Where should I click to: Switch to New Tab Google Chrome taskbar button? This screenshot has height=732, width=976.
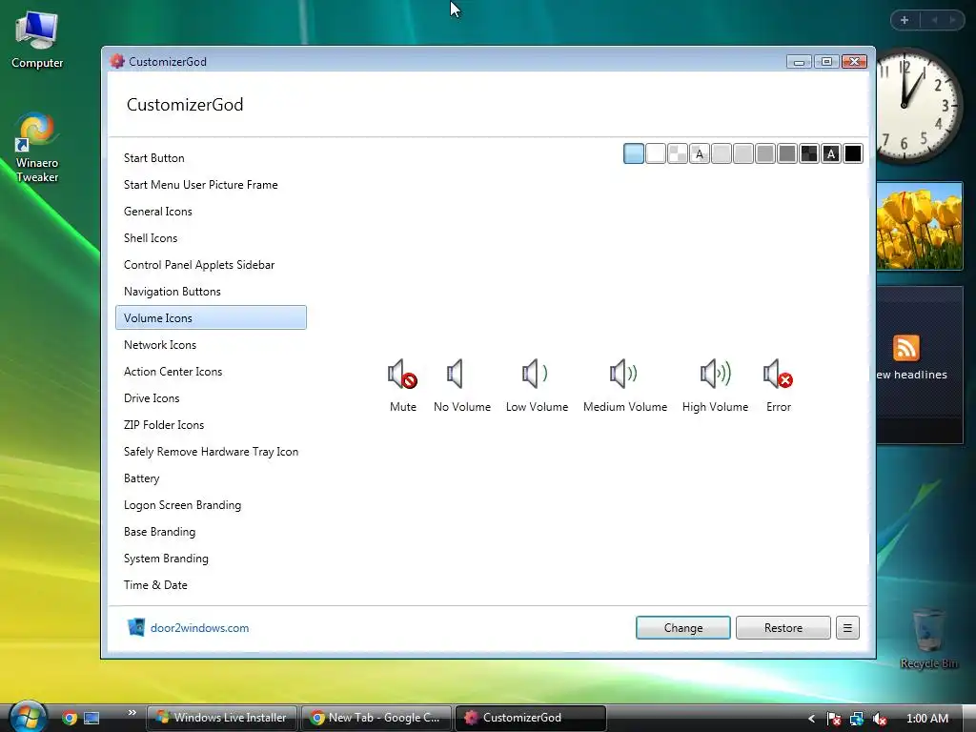[x=376, y=718]
